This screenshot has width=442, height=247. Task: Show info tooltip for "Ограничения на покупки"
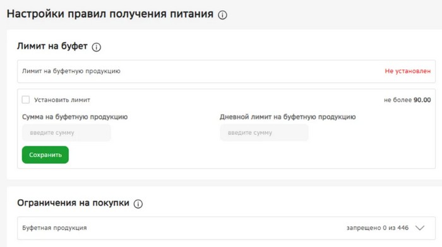[138, 204]
